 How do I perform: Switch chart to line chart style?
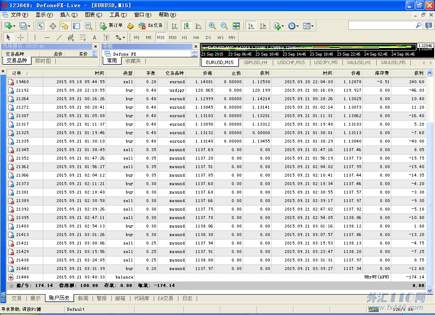click(198, 26)
